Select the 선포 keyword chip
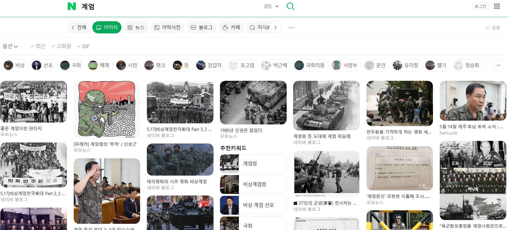 pyautogui.click(x=43, y=65)
